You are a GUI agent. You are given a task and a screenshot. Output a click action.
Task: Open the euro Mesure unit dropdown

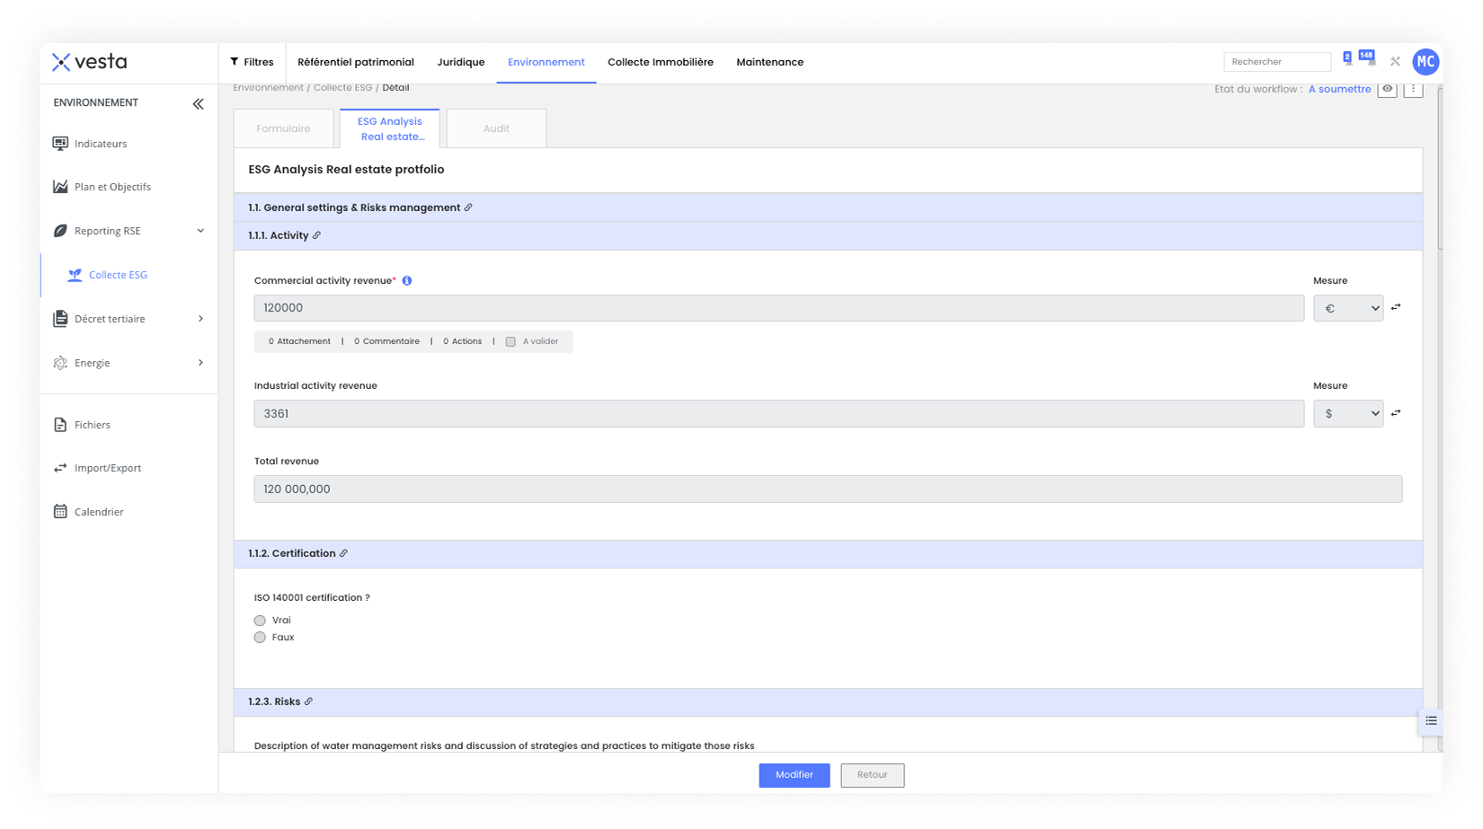[1347, 308]
